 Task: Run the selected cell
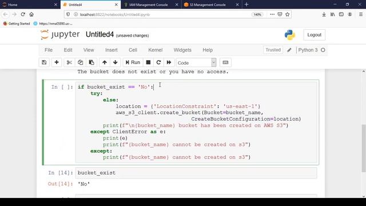[133, 62]
